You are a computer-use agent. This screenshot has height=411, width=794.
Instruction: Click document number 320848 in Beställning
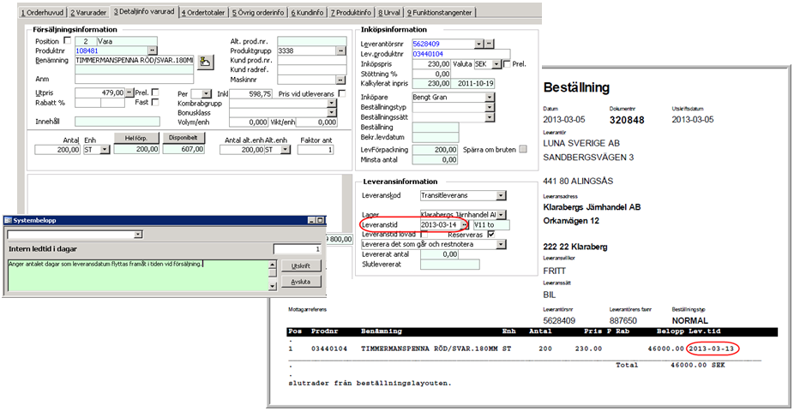click(627, 120)
